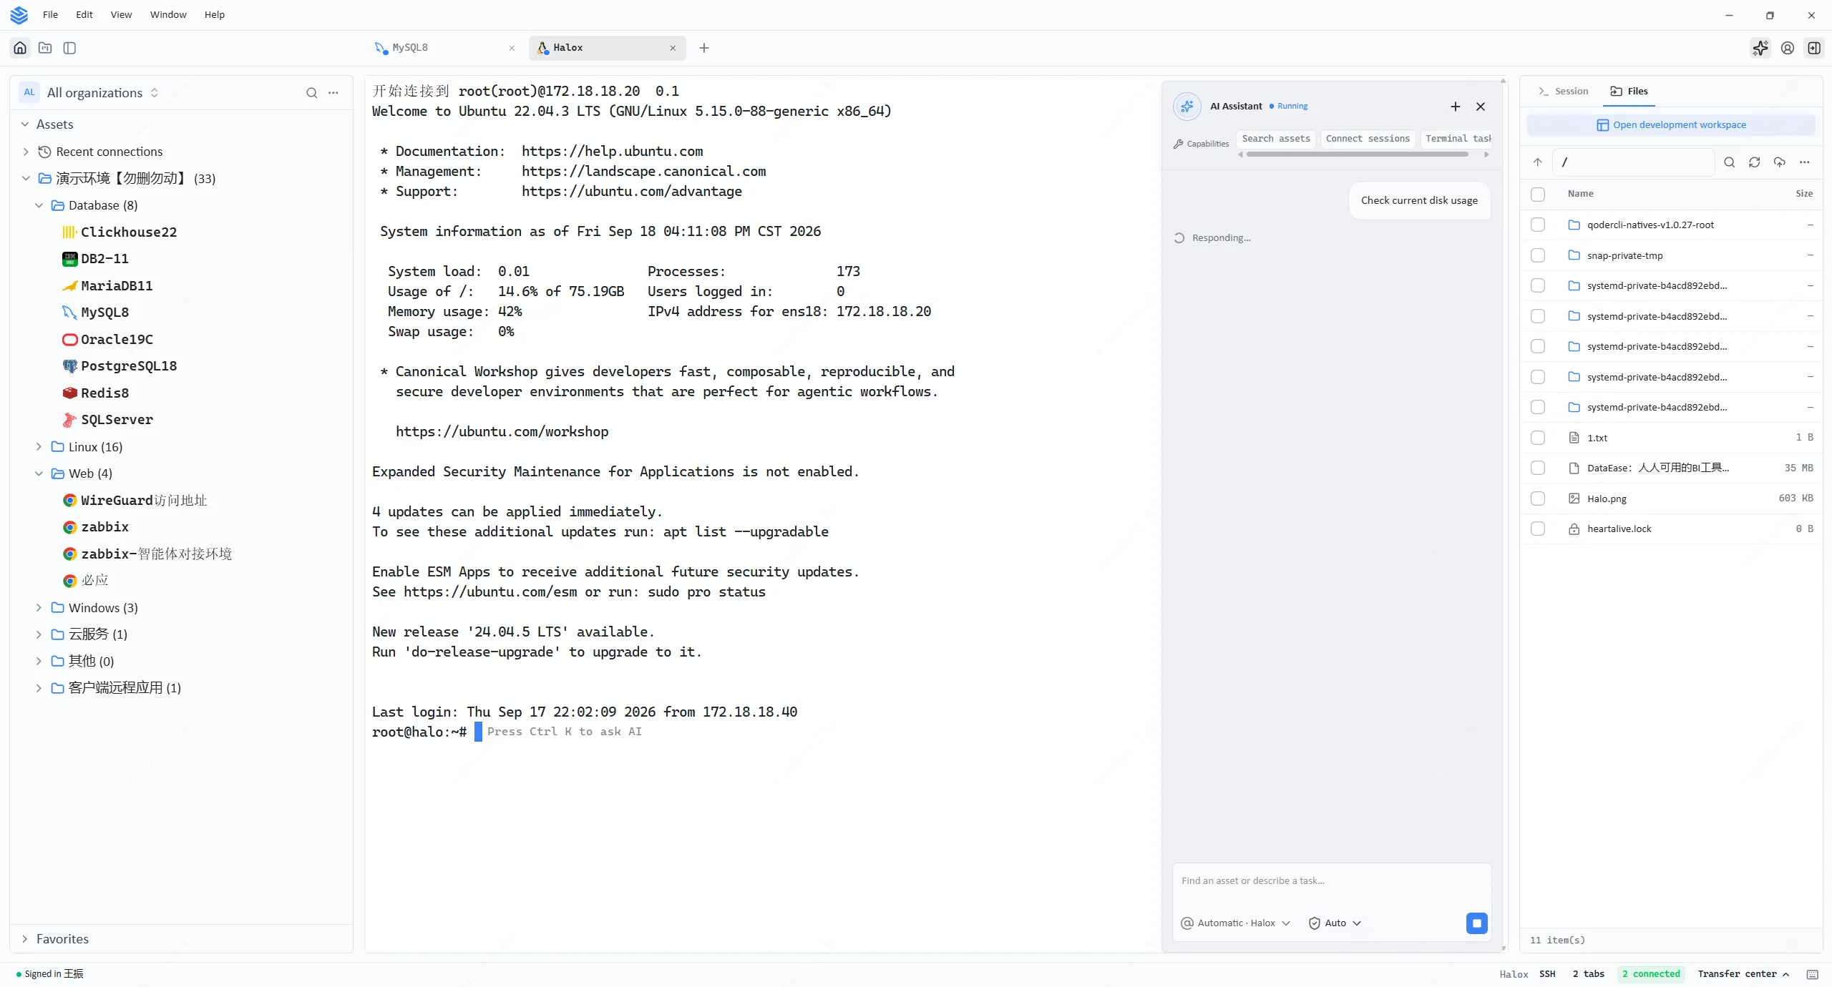1832x987 pixels.
Task: Close the AI Assistant panel
Action: [x=1481, y=107]
